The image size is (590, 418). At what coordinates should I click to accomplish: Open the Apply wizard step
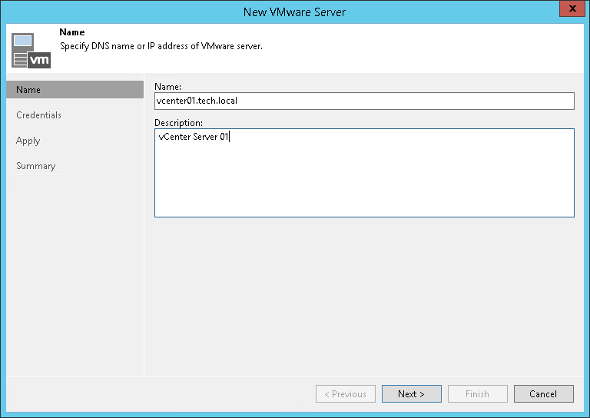28,141
